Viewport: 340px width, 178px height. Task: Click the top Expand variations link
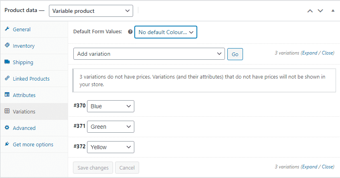click(310, 53)
